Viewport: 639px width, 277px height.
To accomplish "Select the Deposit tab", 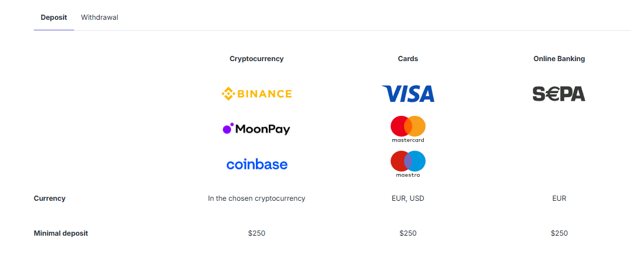I will (x=54, y=17).
